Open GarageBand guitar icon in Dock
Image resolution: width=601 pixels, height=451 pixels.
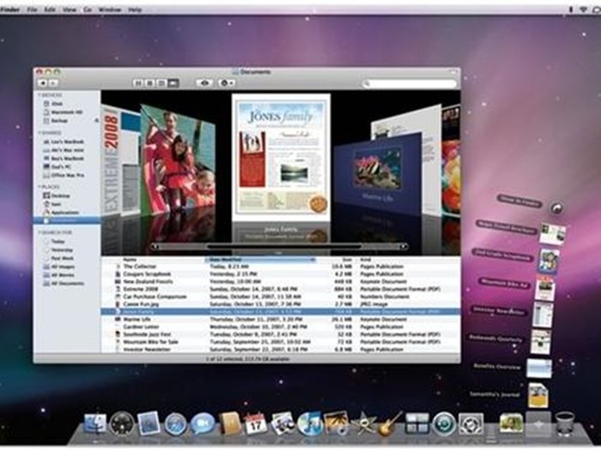click(x=390, y=424)
